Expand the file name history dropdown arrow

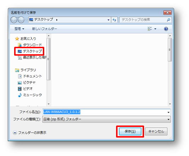pos(168,112)
